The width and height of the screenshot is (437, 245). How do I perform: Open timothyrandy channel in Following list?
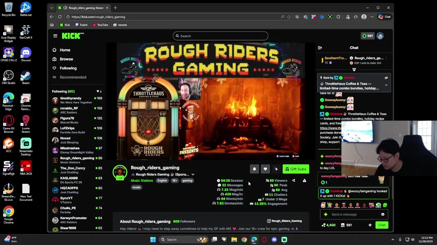point(77,100)
